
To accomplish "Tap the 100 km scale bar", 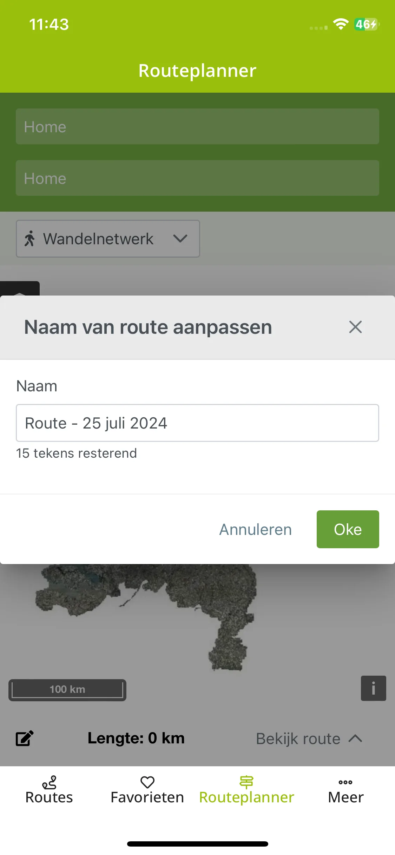I will (67, 690).
